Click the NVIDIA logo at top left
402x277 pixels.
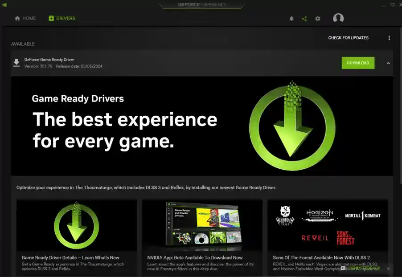(5, 4)
